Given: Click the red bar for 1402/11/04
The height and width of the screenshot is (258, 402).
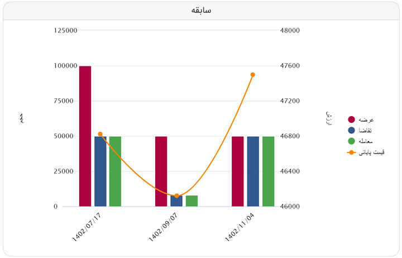Looking at the screenshot, I should pos(238,171).
